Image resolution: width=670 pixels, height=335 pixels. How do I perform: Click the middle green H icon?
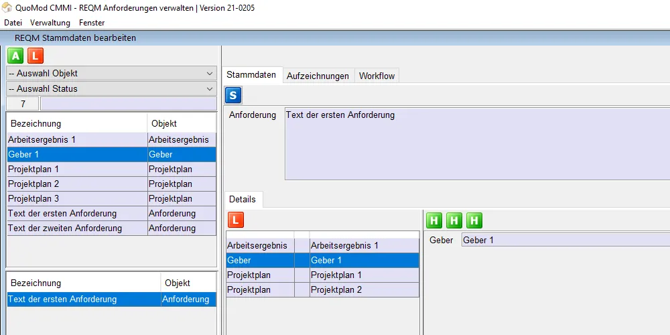tap(454, 220)
